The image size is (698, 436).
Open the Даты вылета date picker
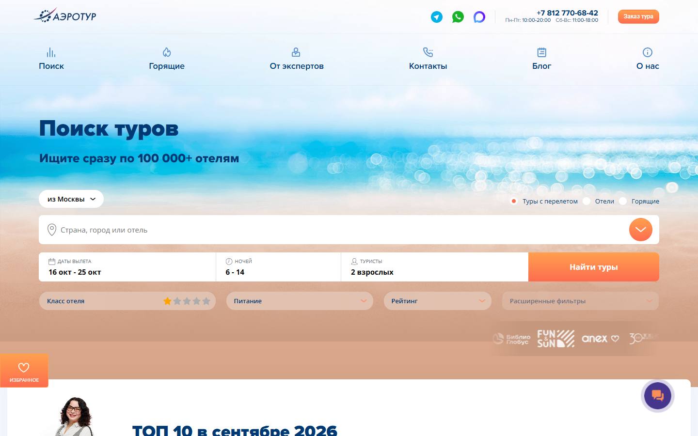pyautogui.click(x=127, y=267)
